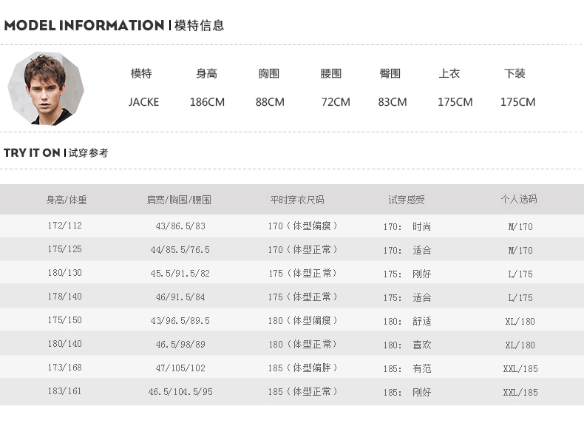Viewport: 584px width, 426px height.
Task: Click the 肩宽/胸围/腰围 column header
Action: (179, 200)
